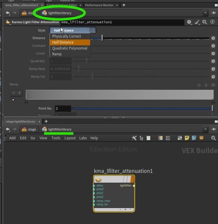Screen dimensions: 218x224
Task: Open node info icon in parameter header
Action: [212, 22]
